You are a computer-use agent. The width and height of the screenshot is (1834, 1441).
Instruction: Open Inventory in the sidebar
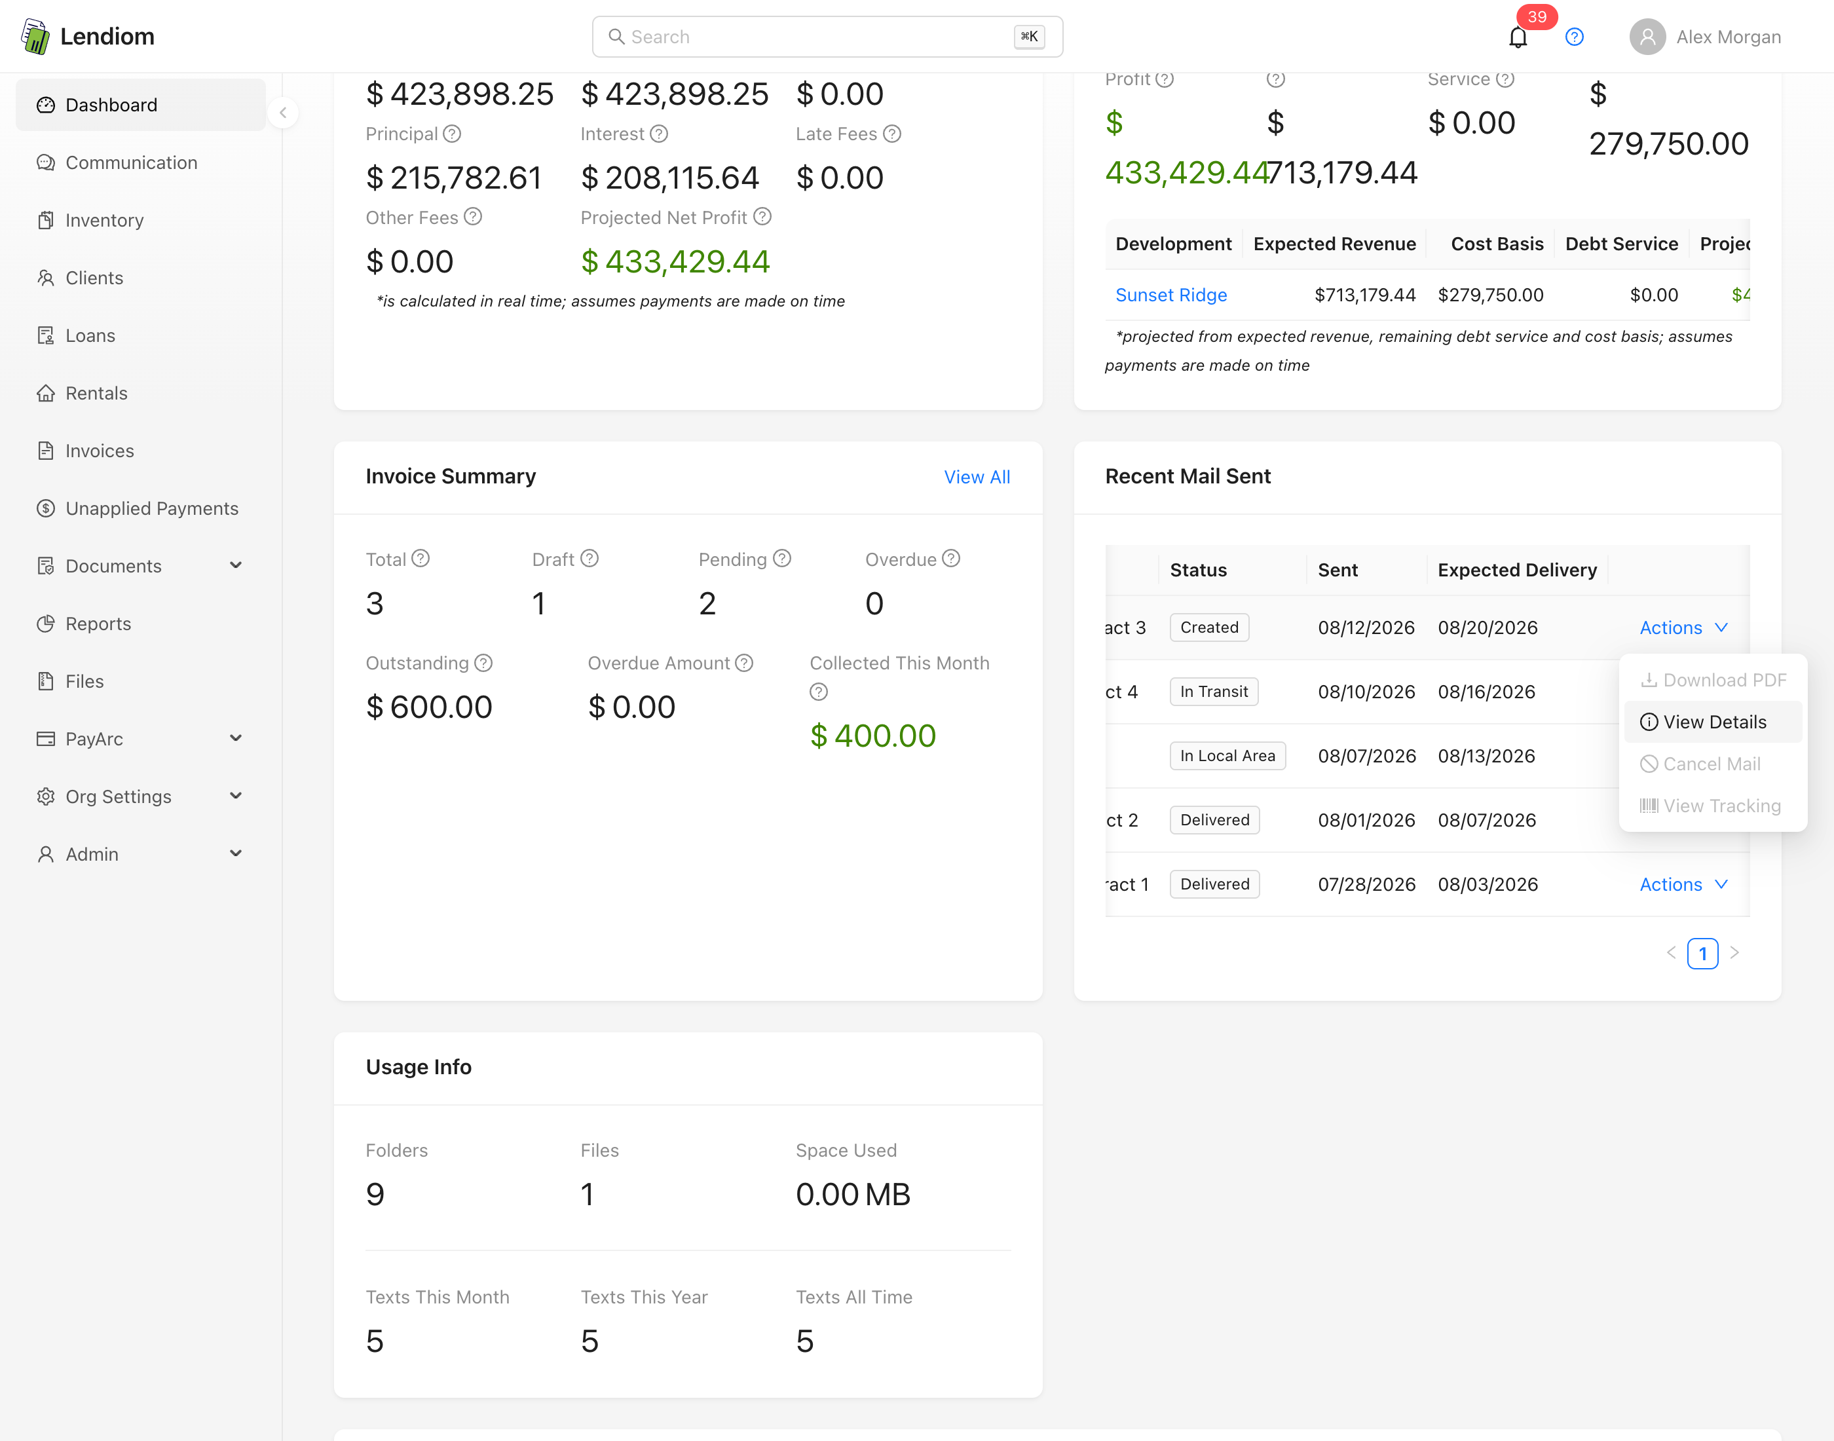[x=141, y=220]
